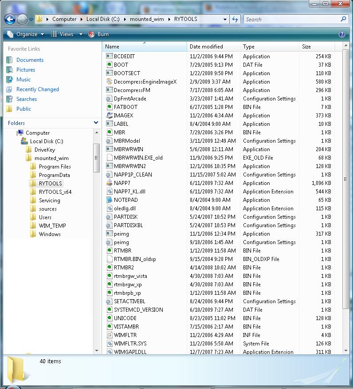353x389 pixels.
Task: Go back with the Back arrow button
Action: pos(10,19)
